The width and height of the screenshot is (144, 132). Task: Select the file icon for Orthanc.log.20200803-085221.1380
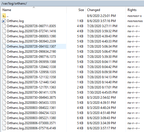(4, 118)
